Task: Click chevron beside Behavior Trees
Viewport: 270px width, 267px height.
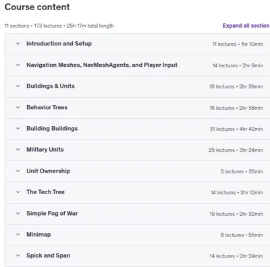Action: (x=18, y=107)
